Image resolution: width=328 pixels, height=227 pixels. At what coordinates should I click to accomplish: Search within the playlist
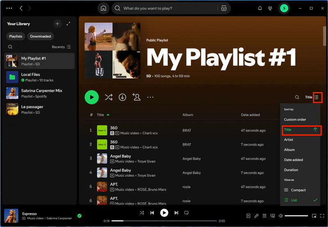tap(297, 97)
